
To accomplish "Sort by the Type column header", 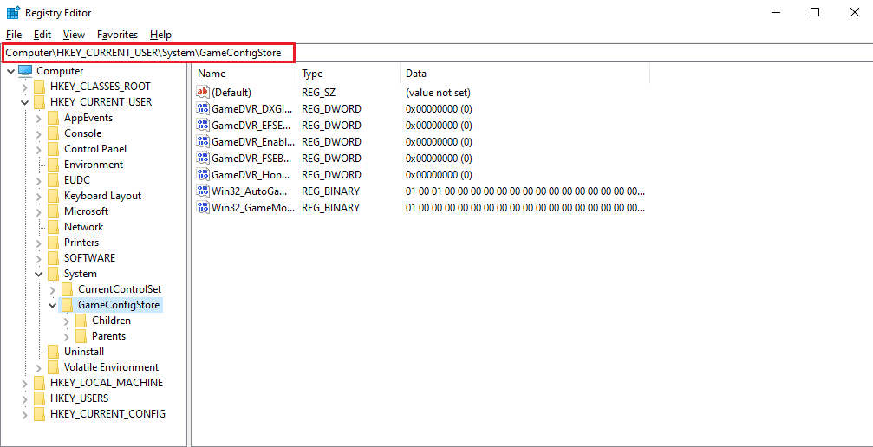I will 348,74.
